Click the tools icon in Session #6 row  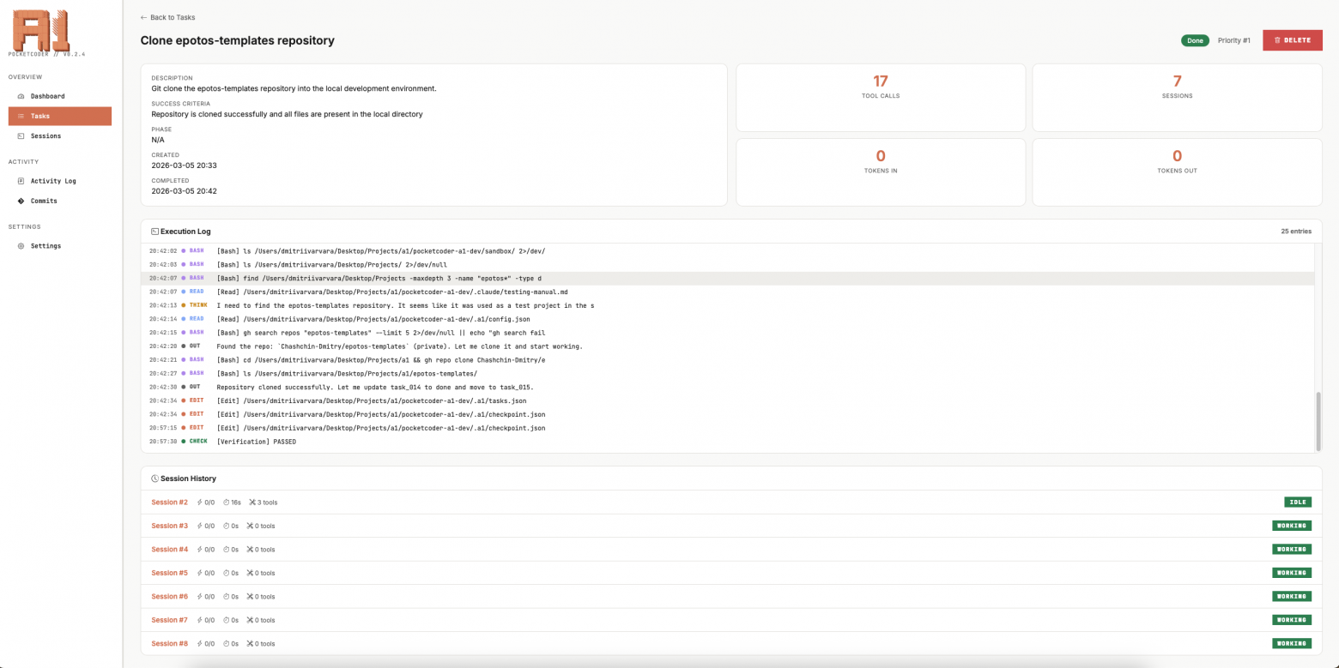click(x=250, y=597)
